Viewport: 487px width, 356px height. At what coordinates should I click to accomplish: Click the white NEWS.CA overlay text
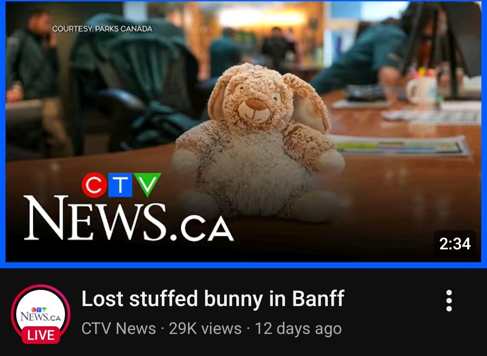tap(128, 219)
